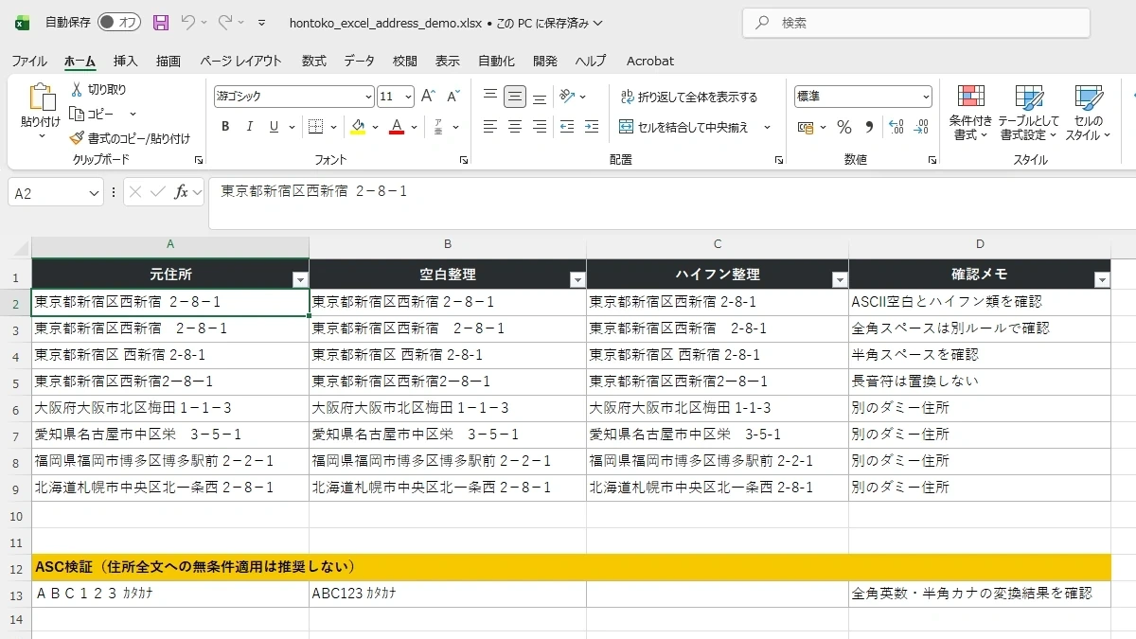Click the center horizontally icon
The height and width of the screenshot is (639, 1136).
pyautogui.click(x=515, y=127)
